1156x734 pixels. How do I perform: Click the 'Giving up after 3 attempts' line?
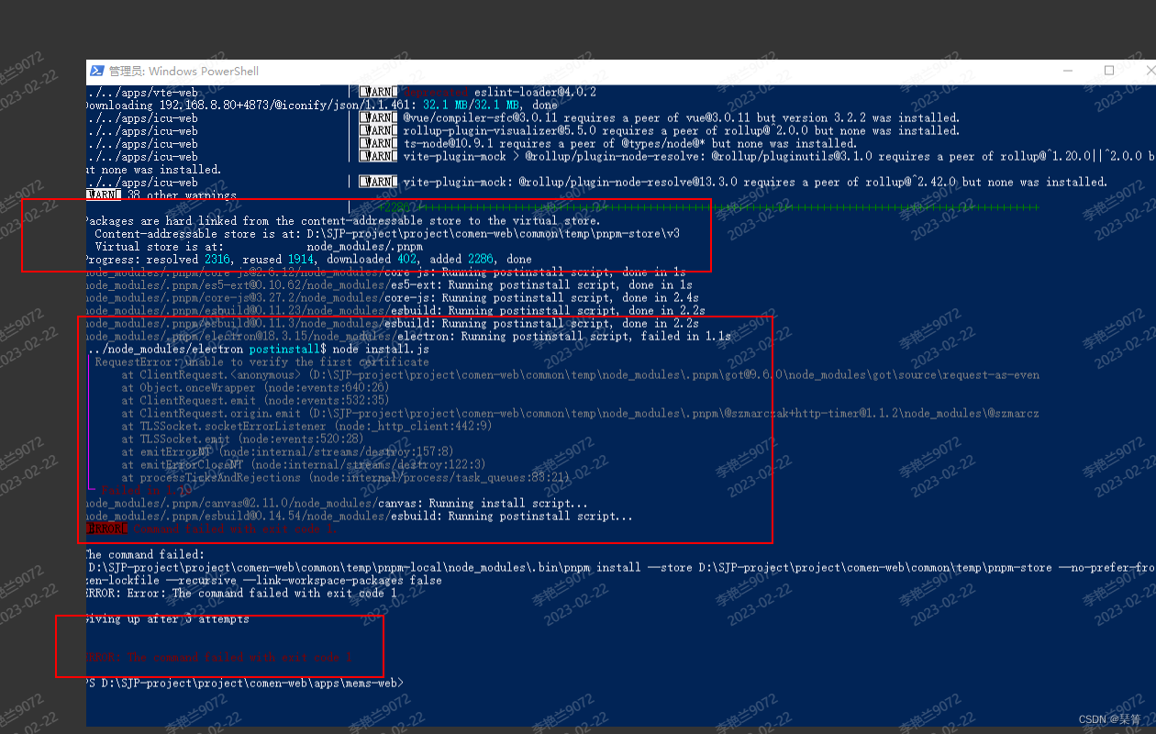(x=167, y=619)
